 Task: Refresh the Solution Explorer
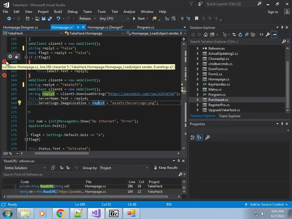[240, 35]
